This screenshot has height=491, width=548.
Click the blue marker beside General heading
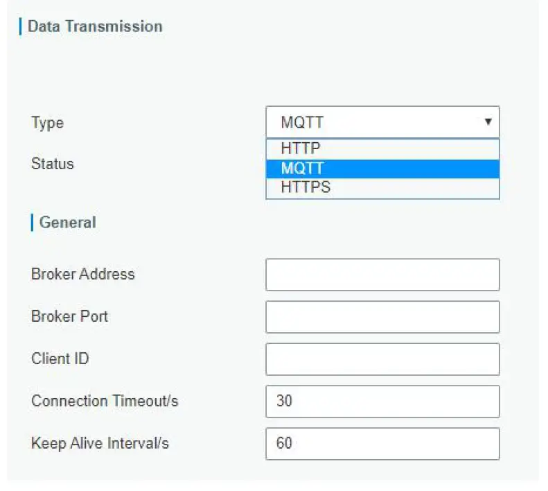coord(32,223)
